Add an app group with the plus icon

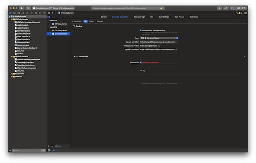[x=141, y=71]
